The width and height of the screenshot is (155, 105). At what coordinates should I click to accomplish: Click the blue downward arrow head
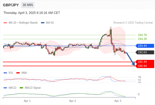pyautogui.click(x=133, y=64)
